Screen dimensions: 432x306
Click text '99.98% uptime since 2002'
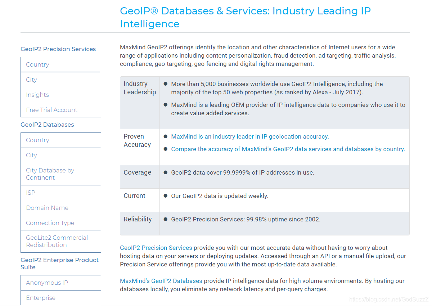click(283, 219)
